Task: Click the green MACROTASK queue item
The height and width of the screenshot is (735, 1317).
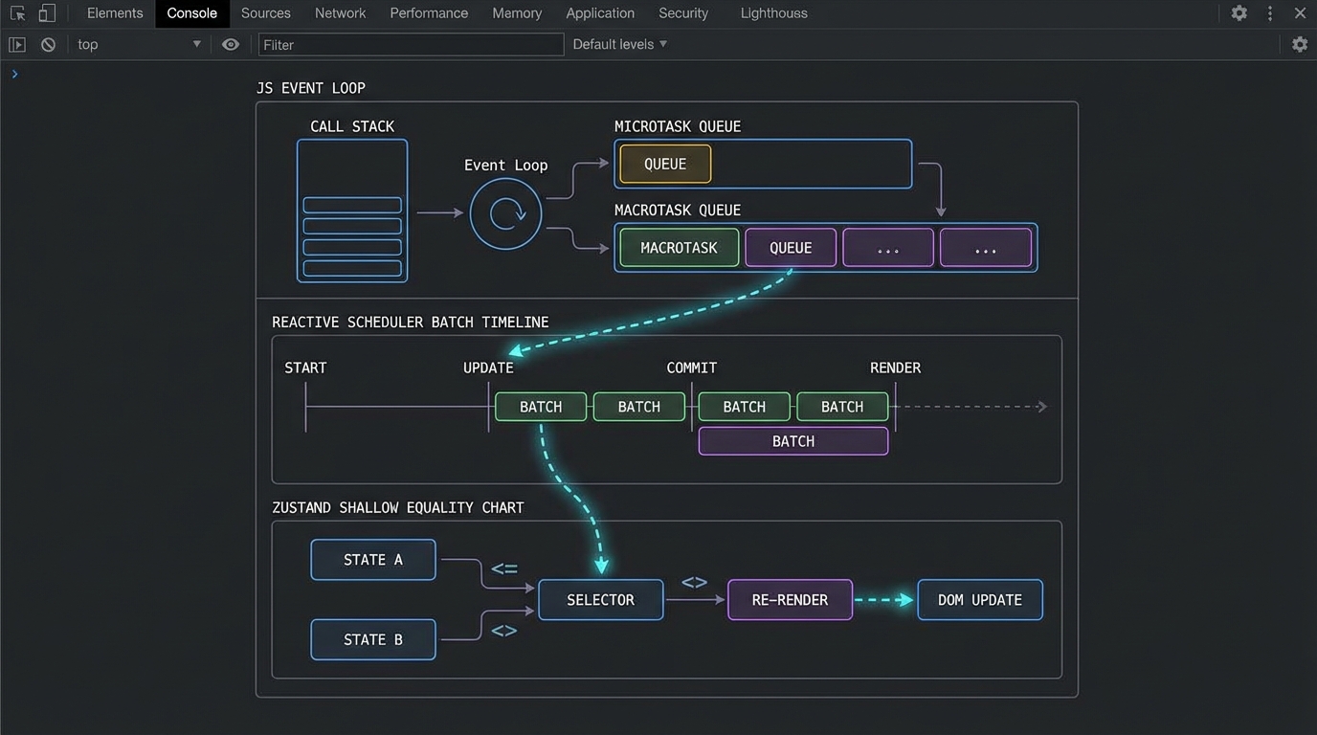Action: click(x=679, y=248)
